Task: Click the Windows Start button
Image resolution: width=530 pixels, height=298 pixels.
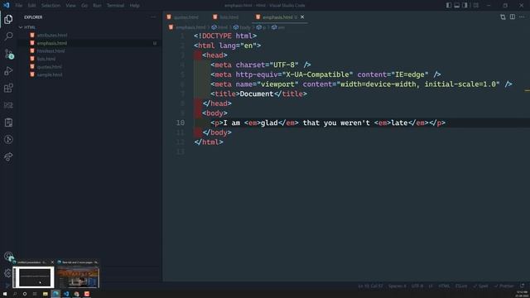Action: click(5, 294)
